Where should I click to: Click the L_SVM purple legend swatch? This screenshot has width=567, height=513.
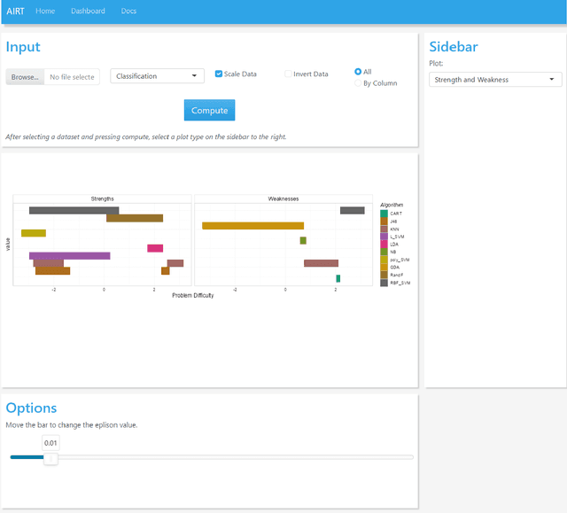(384, 237)
